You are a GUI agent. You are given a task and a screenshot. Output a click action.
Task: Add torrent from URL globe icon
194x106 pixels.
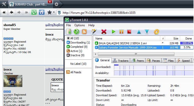point(77,32)
